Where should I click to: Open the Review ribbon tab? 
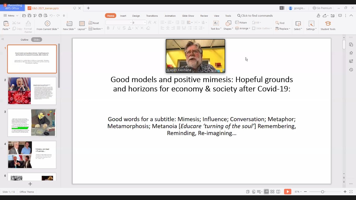[x=204, y=16]
